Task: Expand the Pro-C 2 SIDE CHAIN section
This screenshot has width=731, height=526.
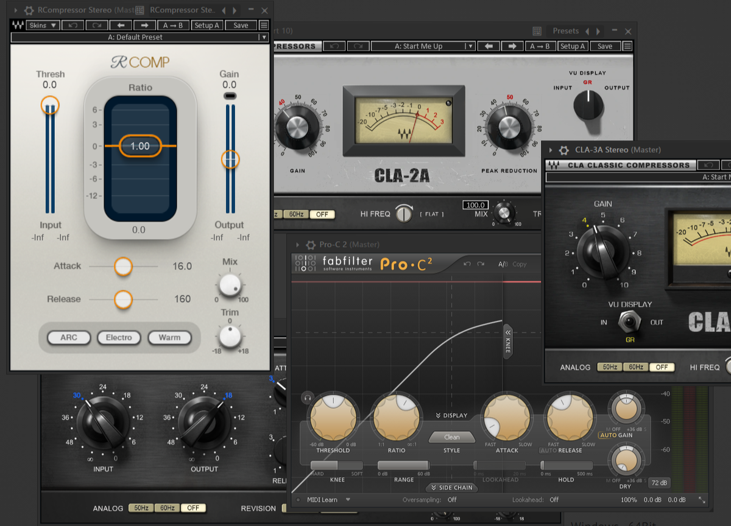Action: coord(451,488)
